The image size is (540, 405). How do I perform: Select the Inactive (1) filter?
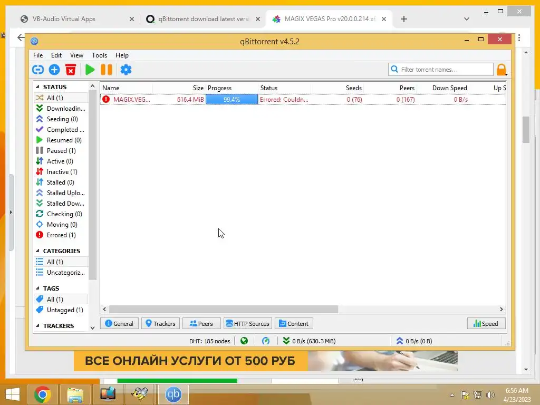61,172
